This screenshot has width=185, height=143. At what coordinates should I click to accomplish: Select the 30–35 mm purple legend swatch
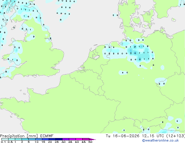pyautogui.click(x=66, y=139)
